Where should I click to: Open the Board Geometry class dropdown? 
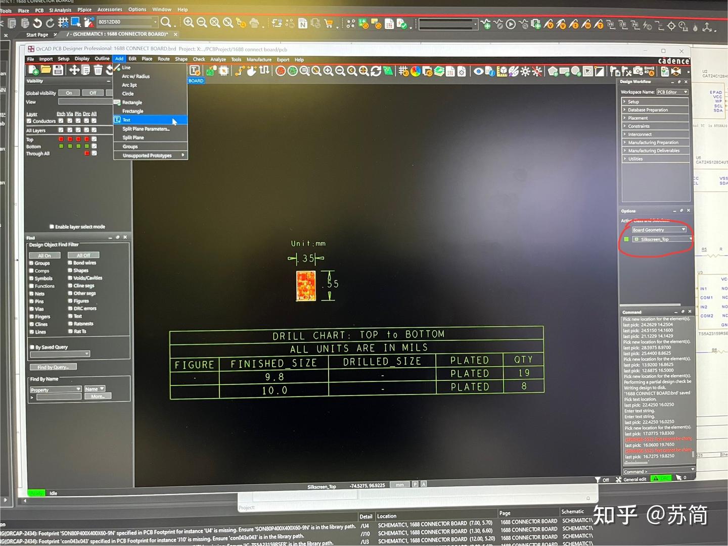click(659, 230)
